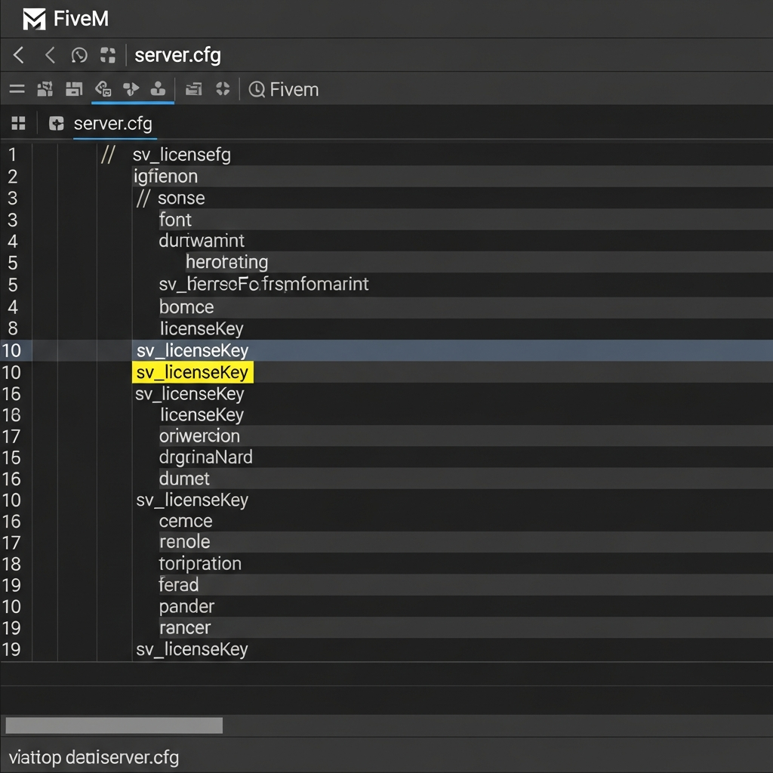Place cursor on the font line
773x773 pixels.
point(175,220)
